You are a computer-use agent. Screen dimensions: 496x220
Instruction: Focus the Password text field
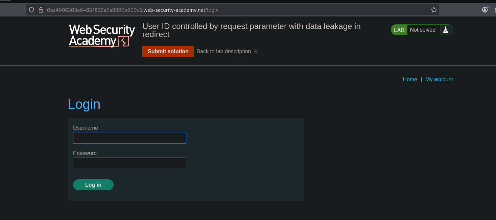[129, 163]
